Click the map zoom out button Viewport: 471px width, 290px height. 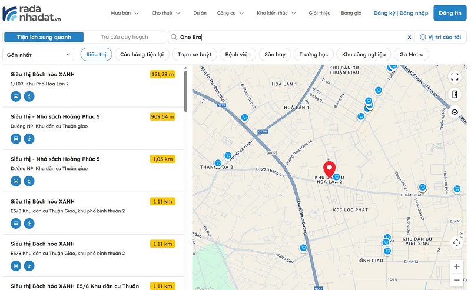(457, 281)
